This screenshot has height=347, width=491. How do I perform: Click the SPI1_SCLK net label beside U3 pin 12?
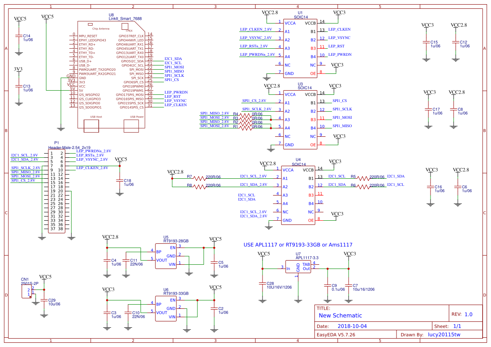(342, 109)
